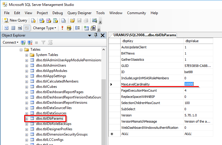222x145 pixels.
Task: Expand the dbo.tblCubes table node
Action: point(27,87)
